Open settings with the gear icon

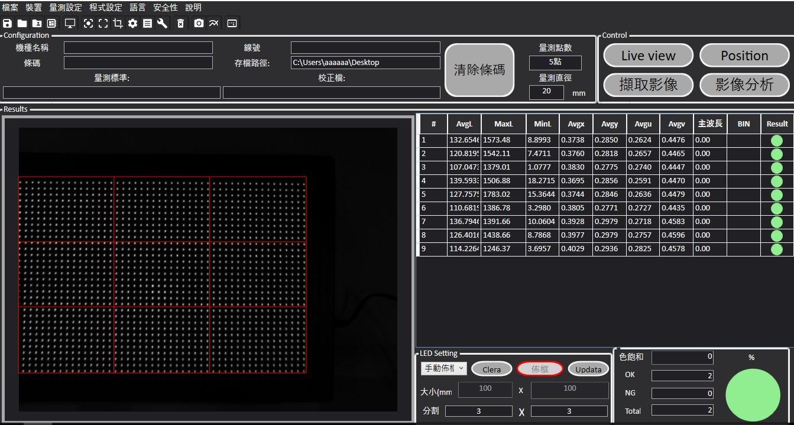[132, 24]
